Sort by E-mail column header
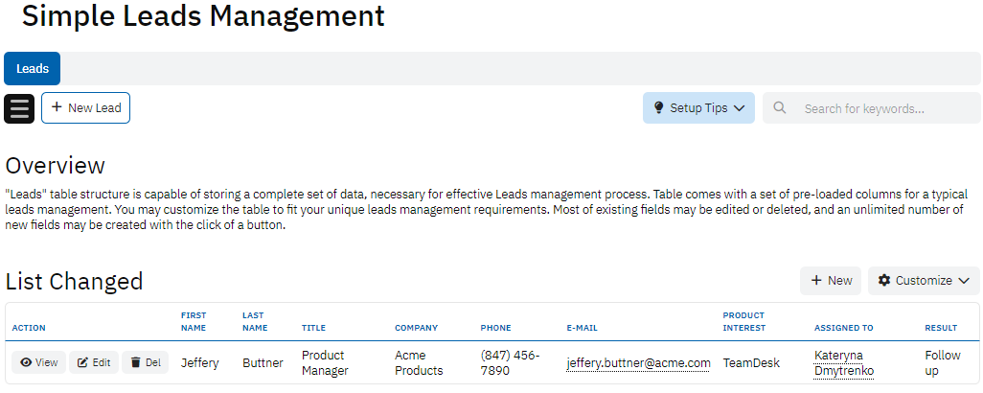Screen dimensions: 983x393 tap(582, 328)
